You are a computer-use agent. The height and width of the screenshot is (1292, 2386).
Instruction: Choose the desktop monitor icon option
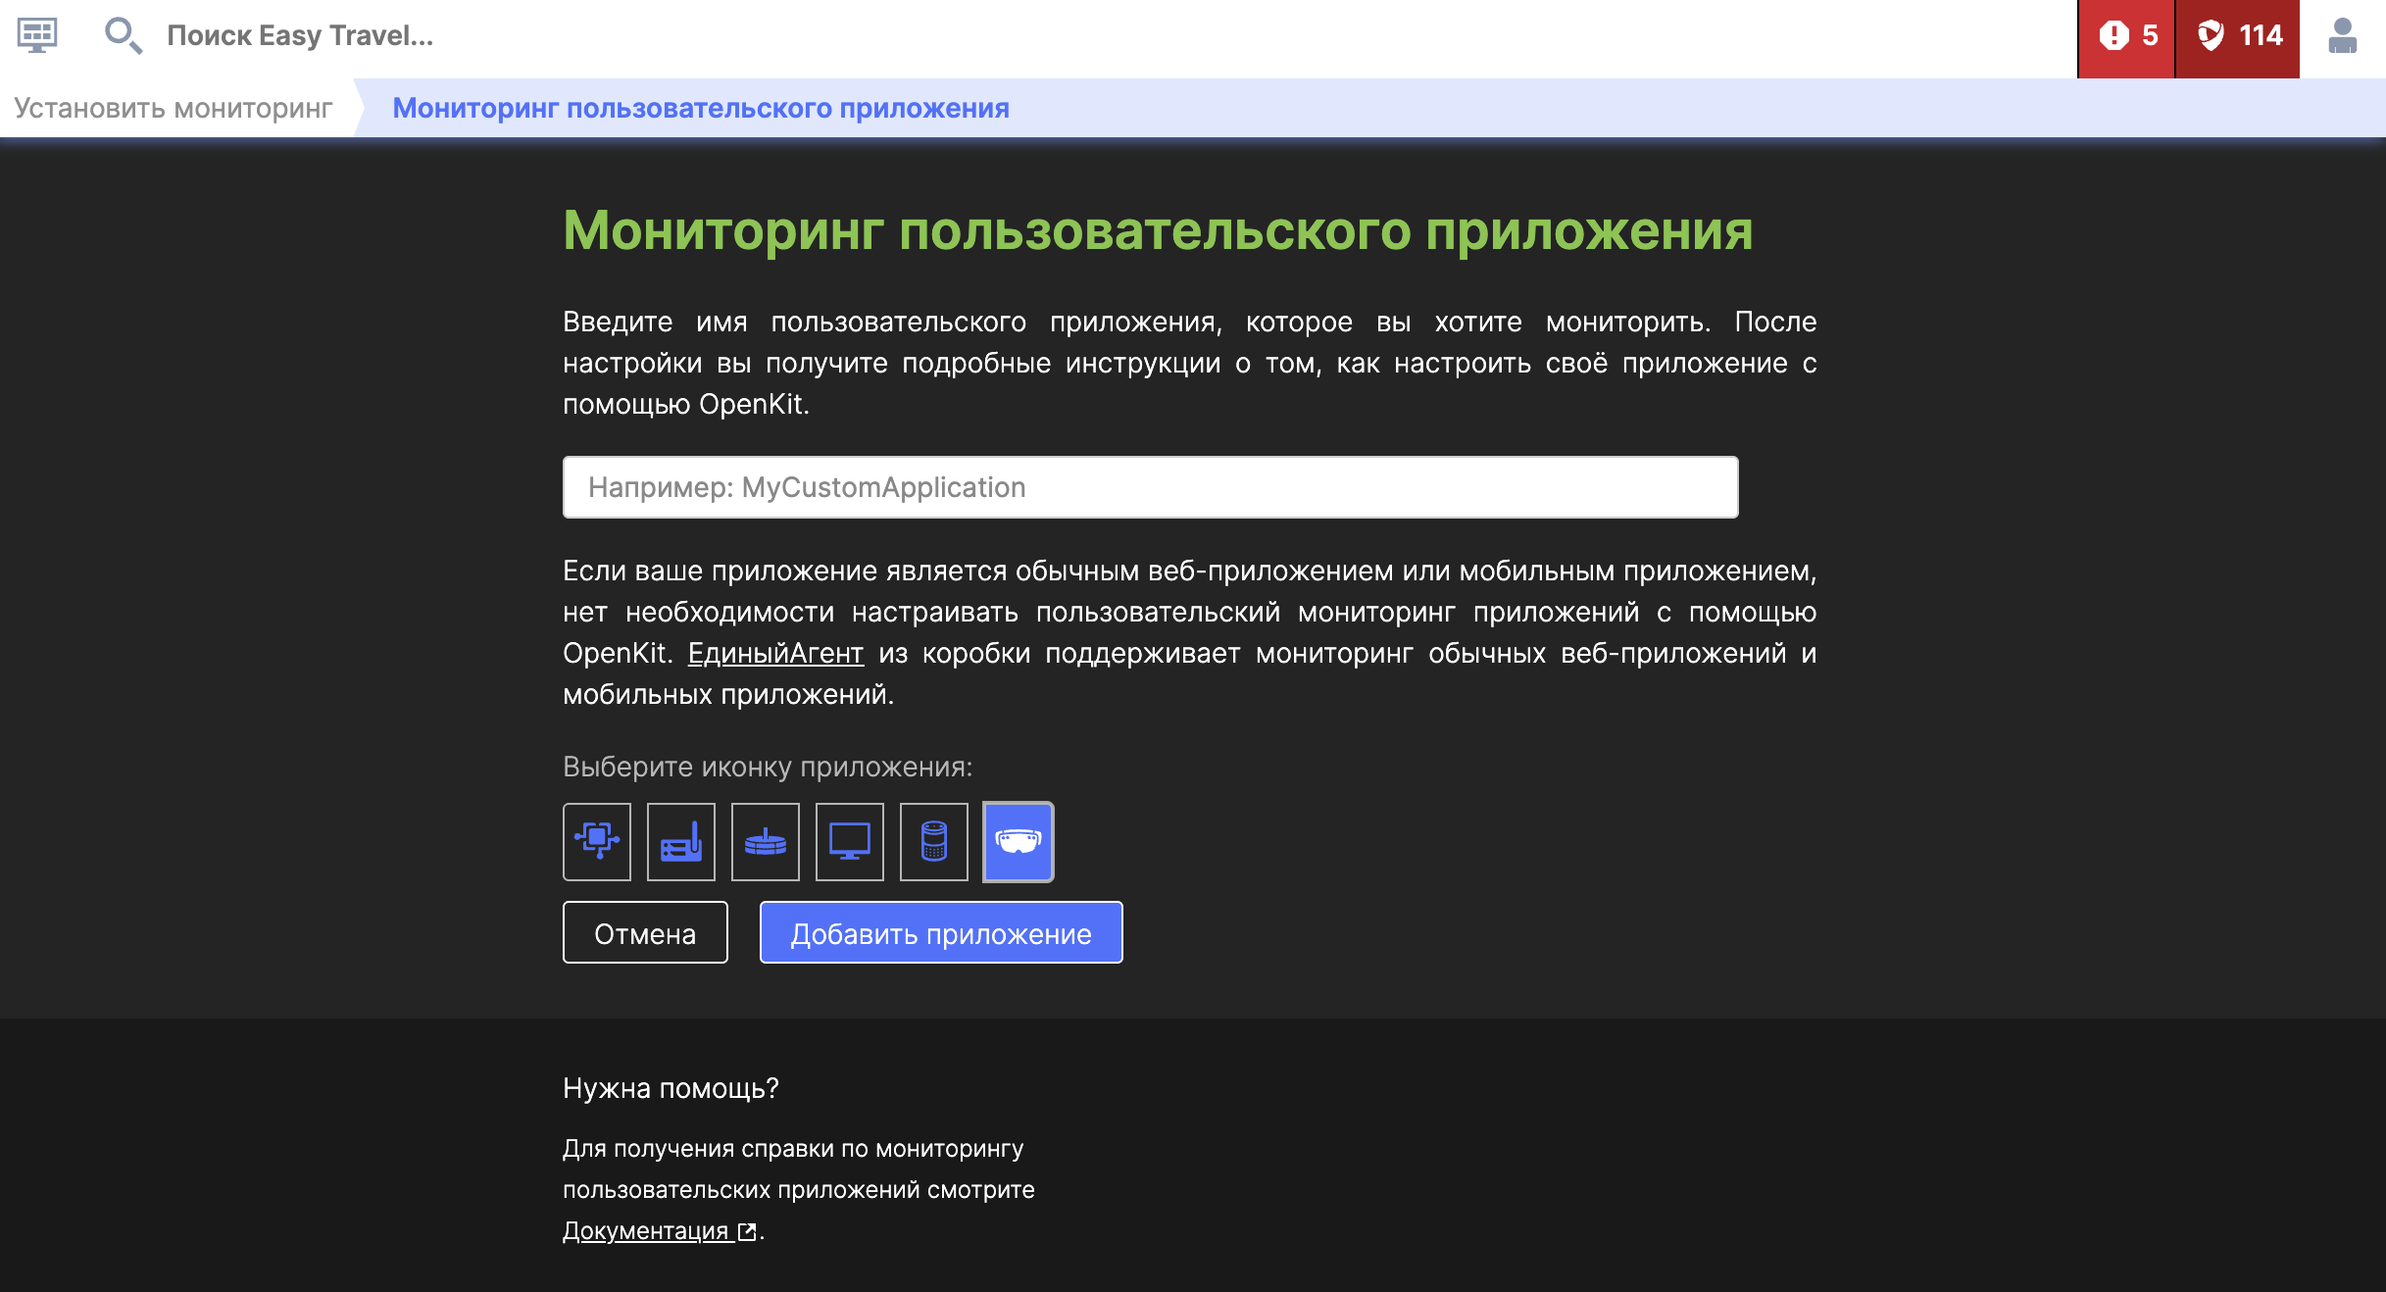coord(849,841)
